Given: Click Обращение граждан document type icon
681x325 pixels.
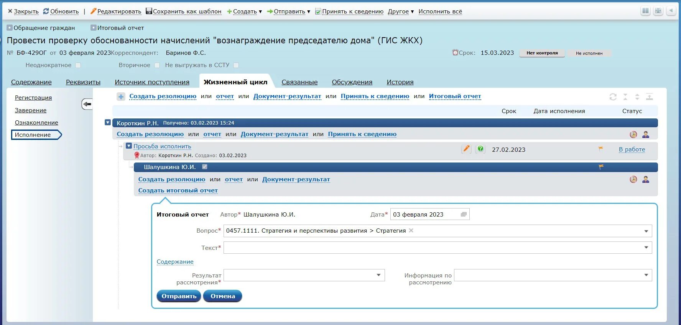Looking at the screenshot, I should pyautogui.click(x=10, y=28).
